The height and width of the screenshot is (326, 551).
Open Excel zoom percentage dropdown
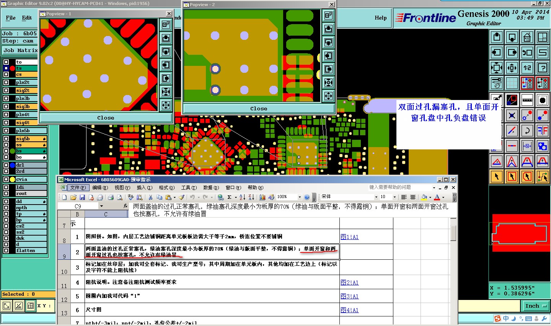click(300, 197)
